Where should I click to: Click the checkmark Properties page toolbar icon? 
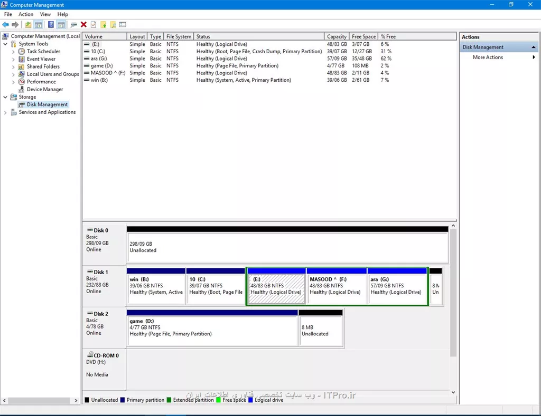(94, 25)
